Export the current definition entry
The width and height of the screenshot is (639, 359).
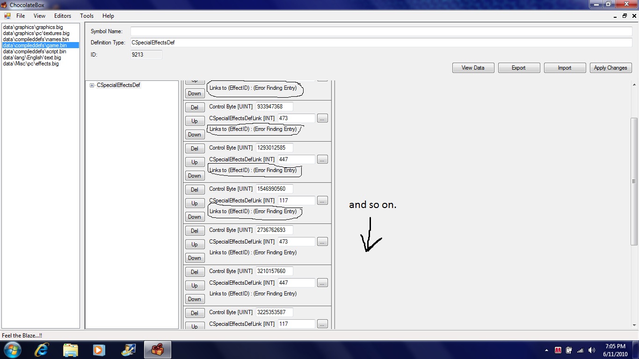click(519, 68)
